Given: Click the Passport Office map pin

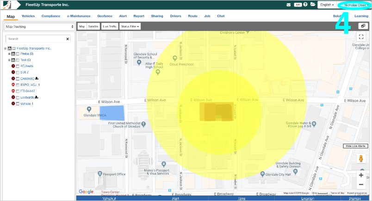Looking at the screenshot, I should click(100, 174).
